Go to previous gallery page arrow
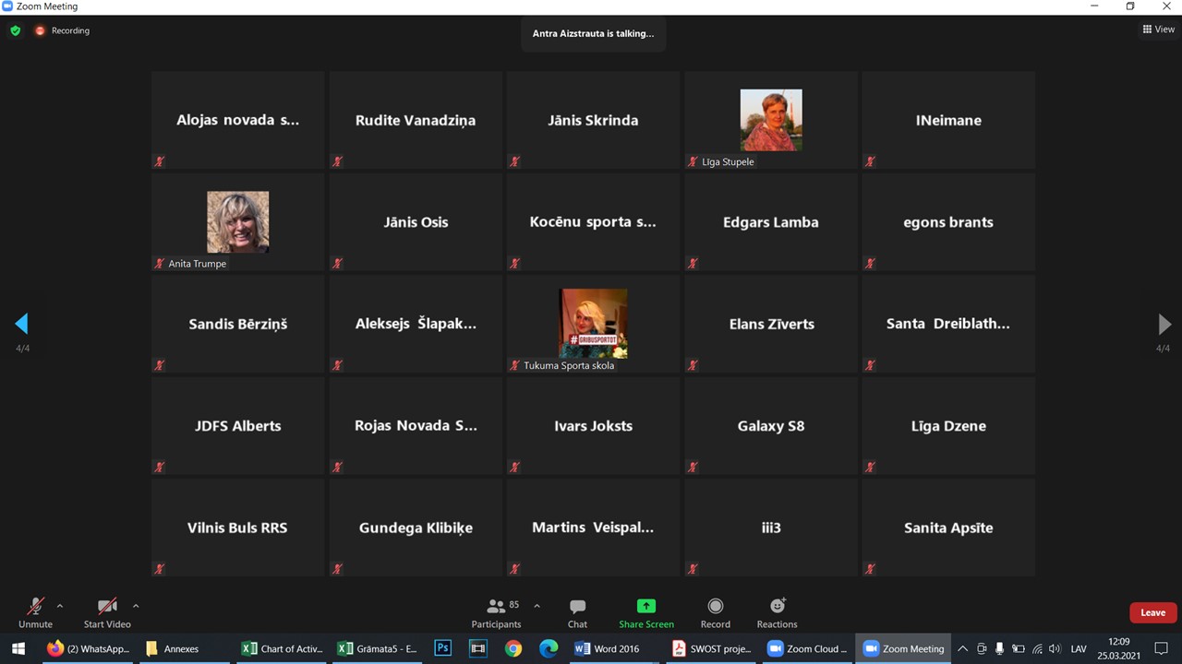 (22, 324)
